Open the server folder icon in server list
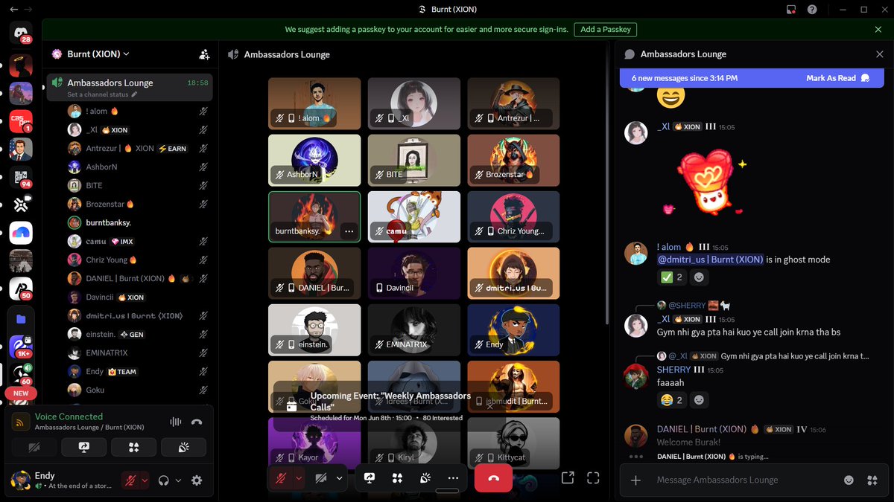894x502 pixels. 21,319
